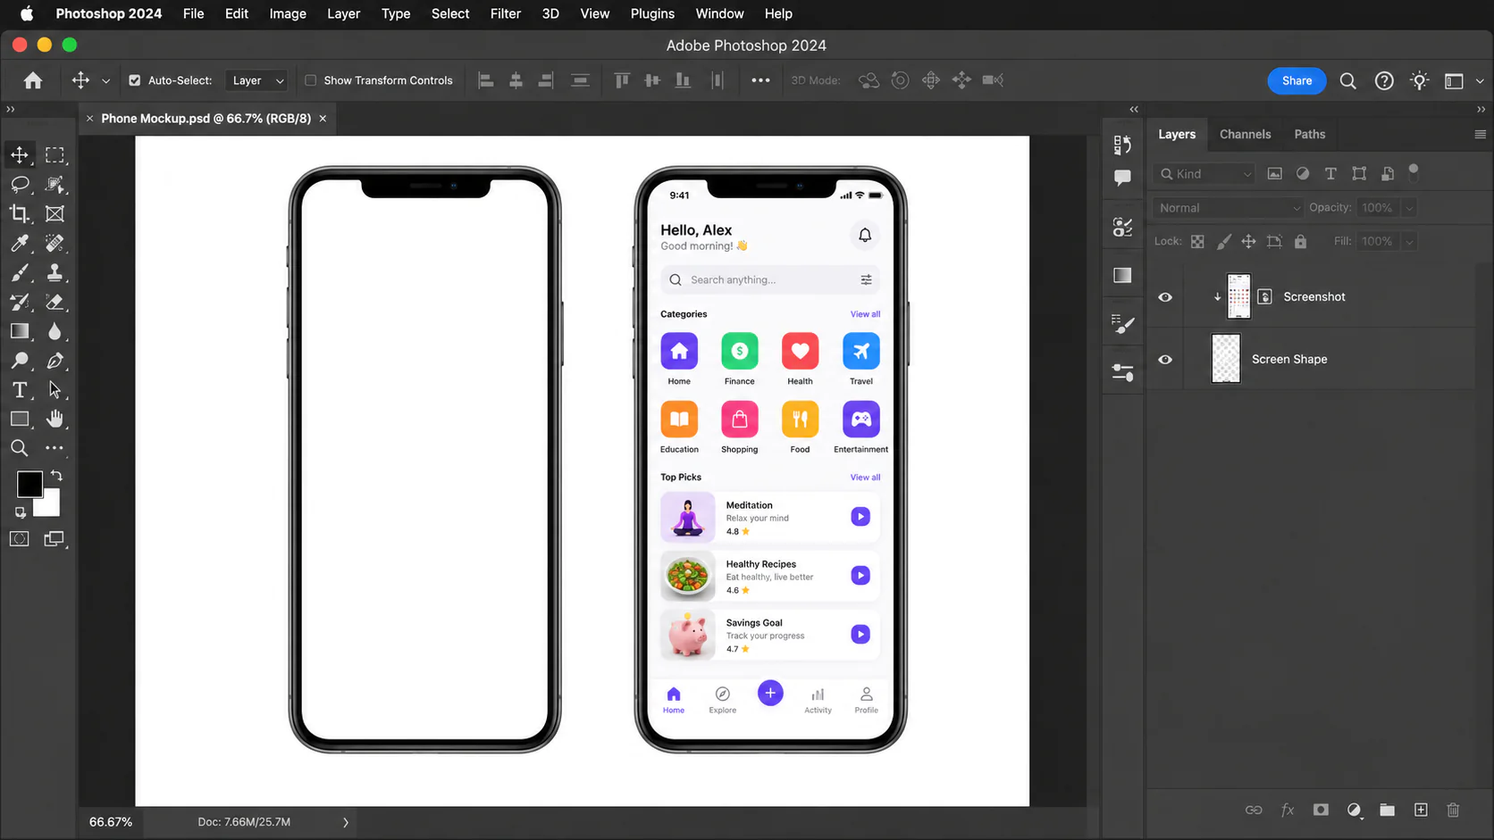Screen dimensions: 1494x840
Task: Toggle the Auto-Select checkbox
Action: click(134, 80)
